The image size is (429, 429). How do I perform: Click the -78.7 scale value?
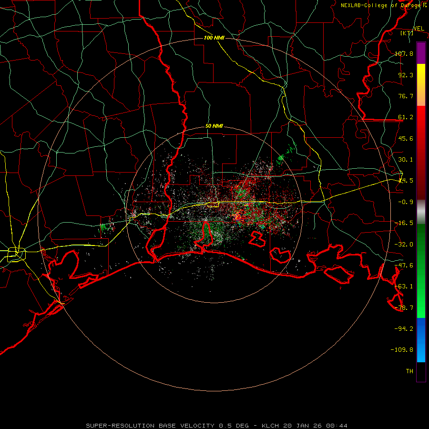click(x=404, y=308)
